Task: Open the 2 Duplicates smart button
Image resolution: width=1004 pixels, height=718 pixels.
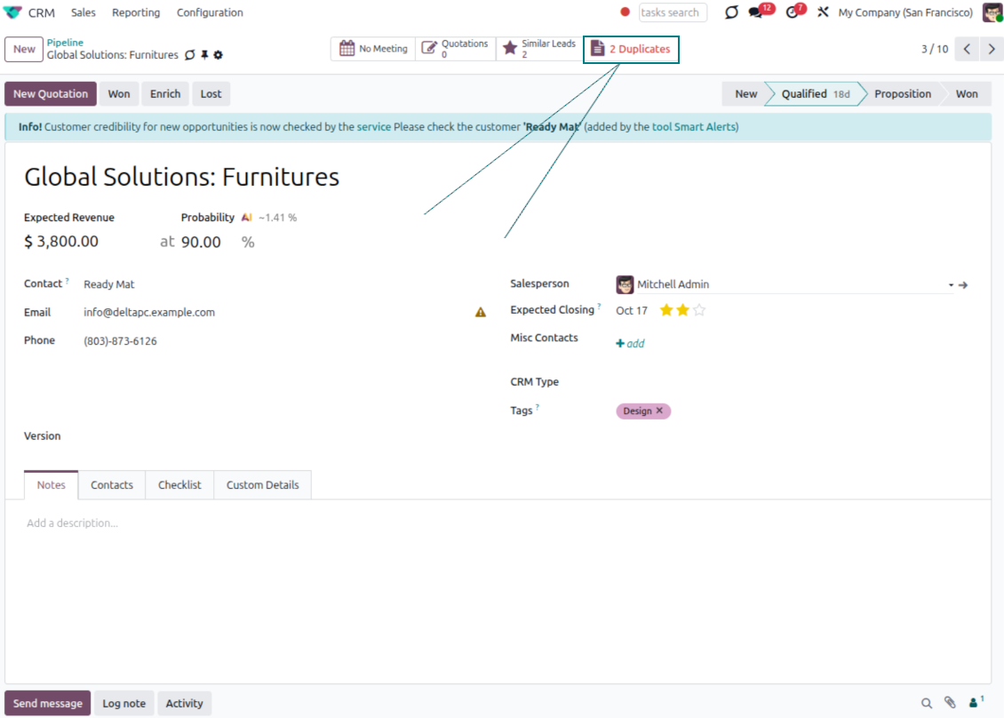Action: coord(631,49)
